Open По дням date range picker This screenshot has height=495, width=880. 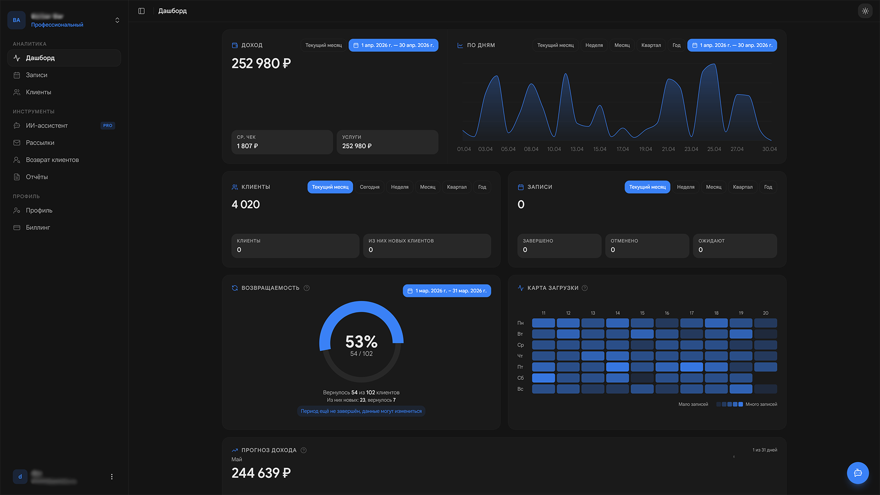732,45
